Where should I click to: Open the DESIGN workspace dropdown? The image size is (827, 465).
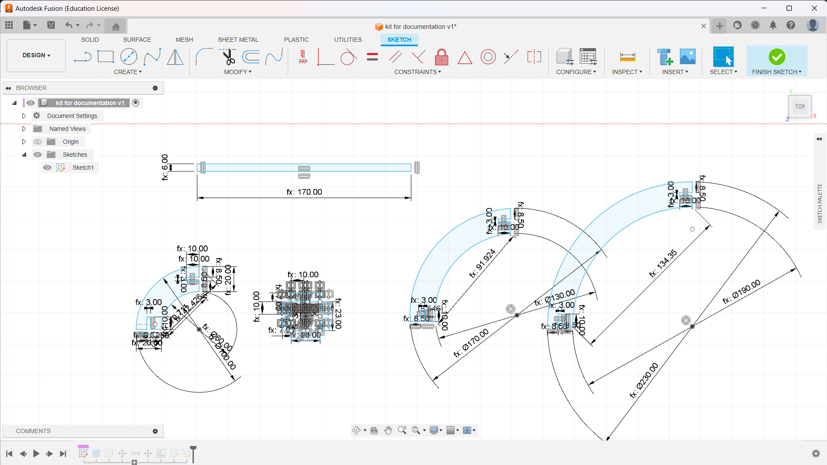click(36, 56)
